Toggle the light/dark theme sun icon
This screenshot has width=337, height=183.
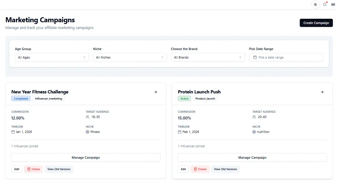[x=315, y=4]
